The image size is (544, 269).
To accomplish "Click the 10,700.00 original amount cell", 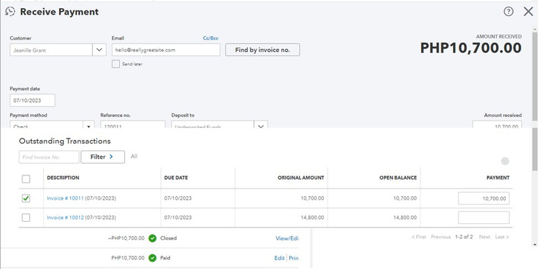I will (312, 198).
